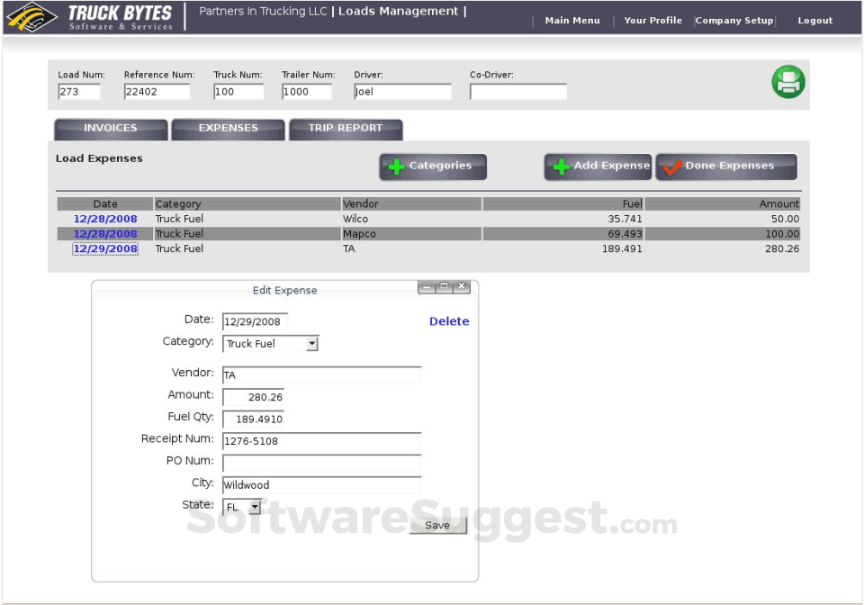Open Company Setup
The height and width of the screenshot is (605, 864).
734,19
